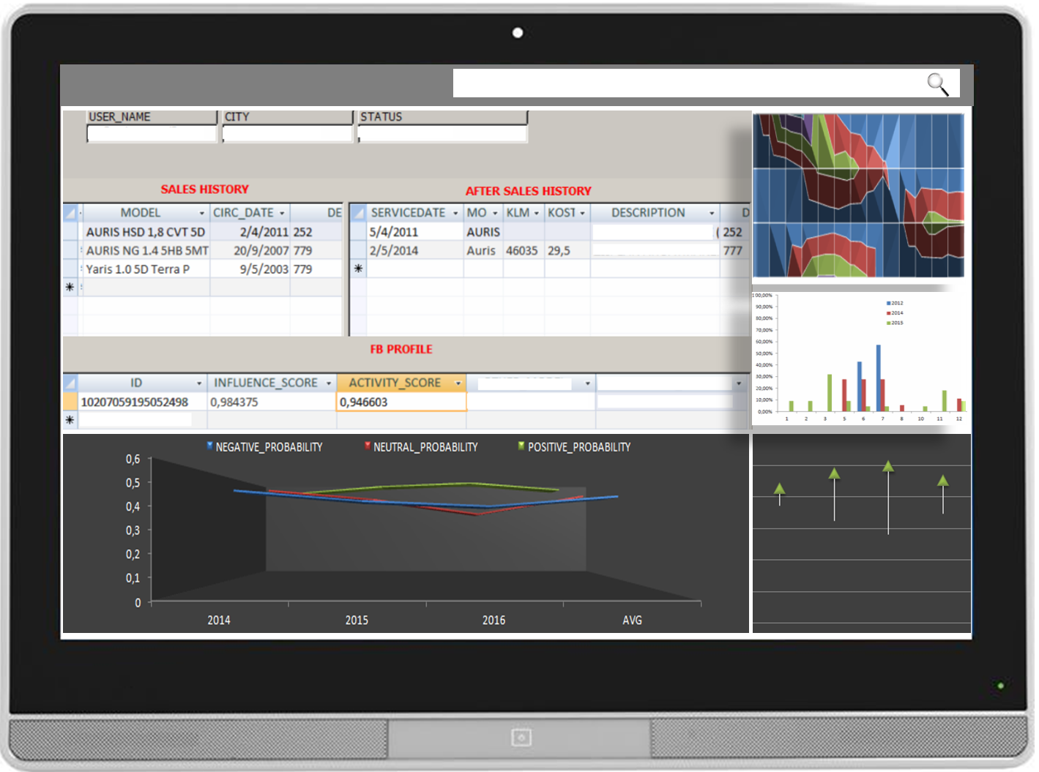Click the 2/5/2014 service date cell

point(414,250)
